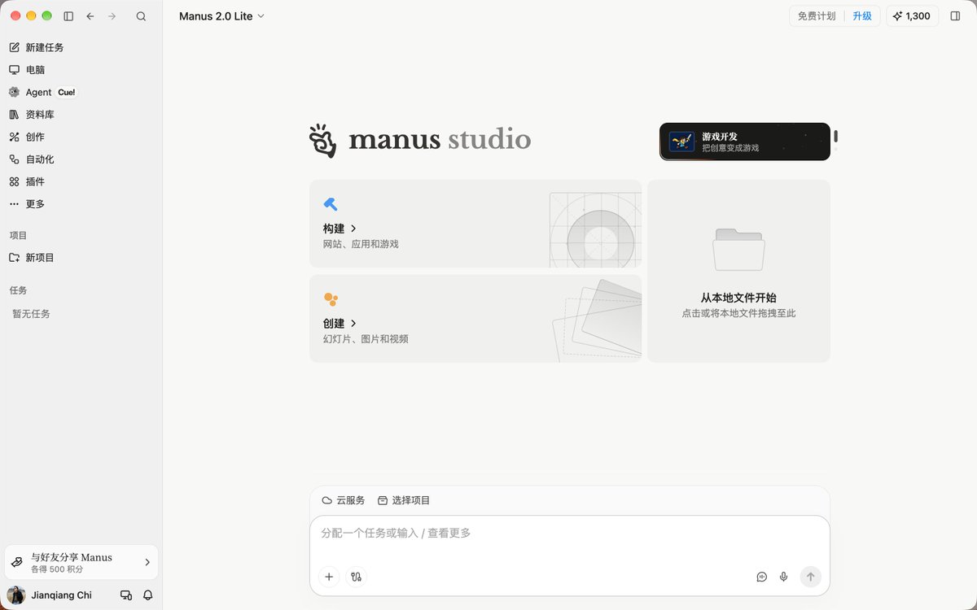Screen dimensions: 977x610
Task: Open the Agent item in sidebar
Action: point(81,92)
